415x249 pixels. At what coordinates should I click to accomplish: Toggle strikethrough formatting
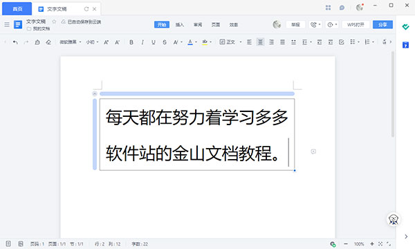(x=165, y=42)
